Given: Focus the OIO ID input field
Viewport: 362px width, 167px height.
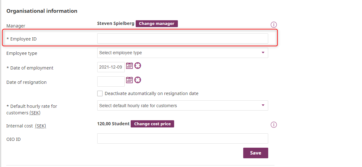Looking at the screenshot, I should coord(182,139).
